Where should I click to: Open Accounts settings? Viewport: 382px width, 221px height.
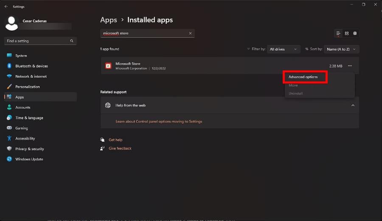tap(40, 107)
